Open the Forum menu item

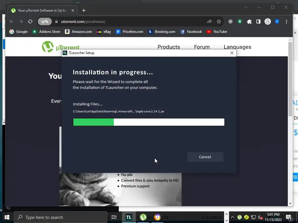point(202,47)
